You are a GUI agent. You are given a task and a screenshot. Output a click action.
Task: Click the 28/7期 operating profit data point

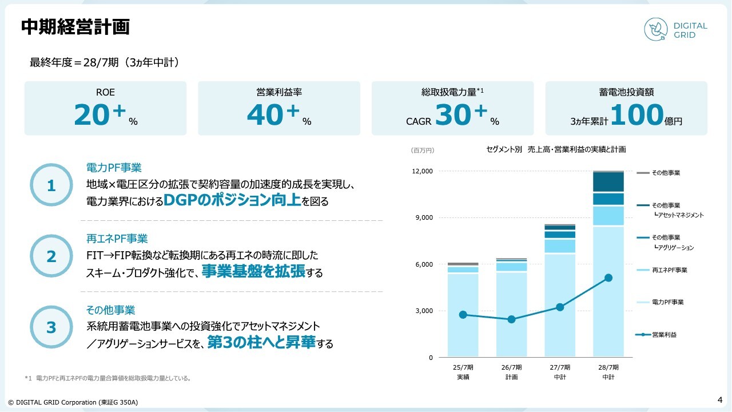pyautogui.click(x=608, y=278)
